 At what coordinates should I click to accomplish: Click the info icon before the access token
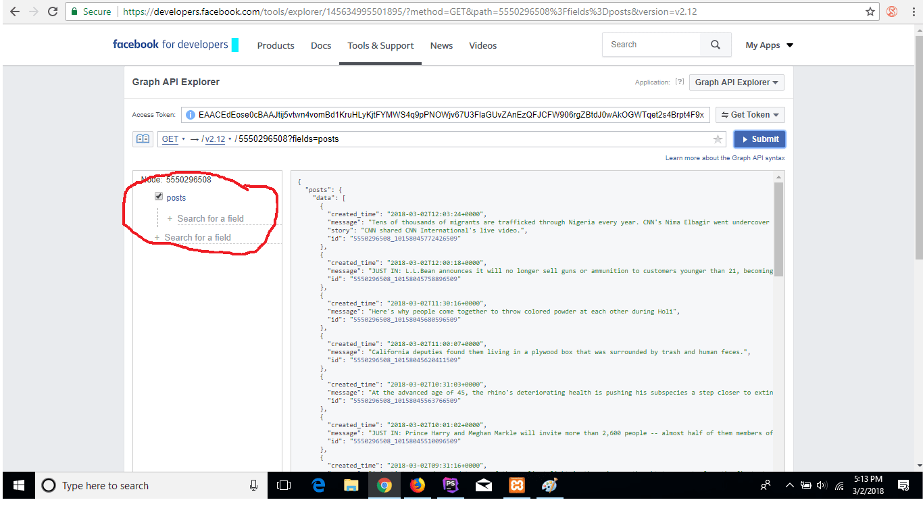click(x=191, y=114)
